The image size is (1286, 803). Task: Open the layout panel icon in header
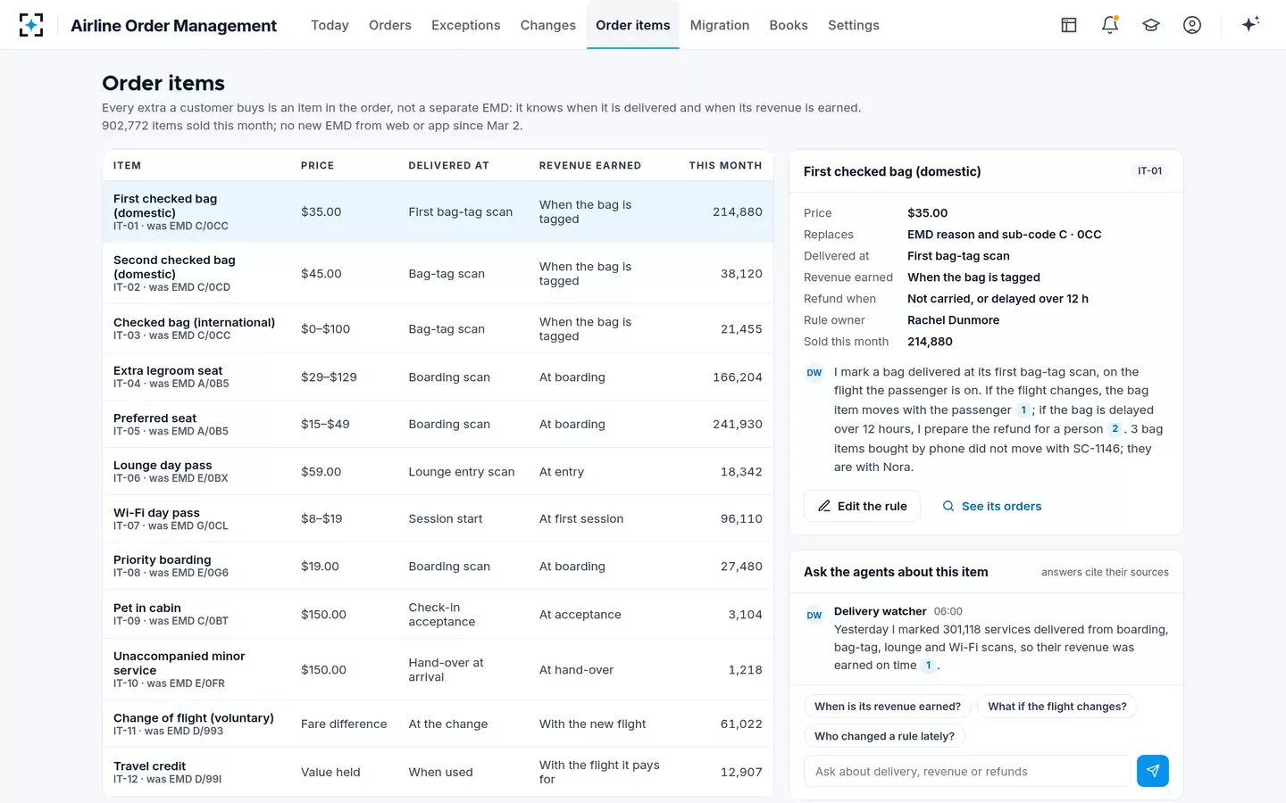click(x=1069, y=25)
